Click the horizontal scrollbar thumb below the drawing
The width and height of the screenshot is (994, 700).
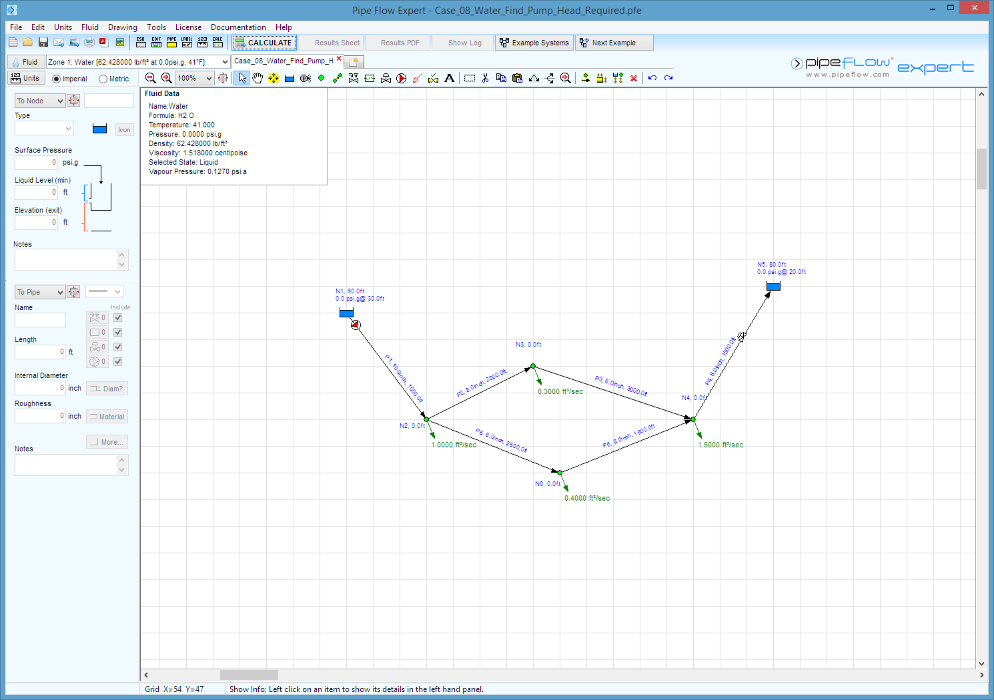coord(249,675)
